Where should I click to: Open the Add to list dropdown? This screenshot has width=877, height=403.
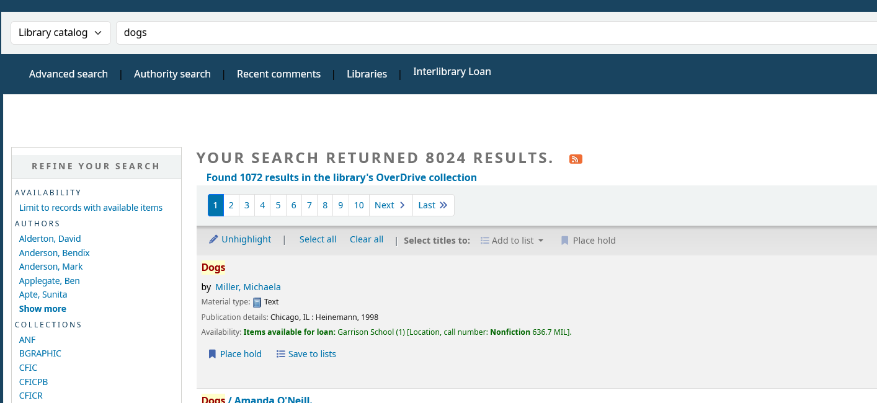click(x=512, y=241)
